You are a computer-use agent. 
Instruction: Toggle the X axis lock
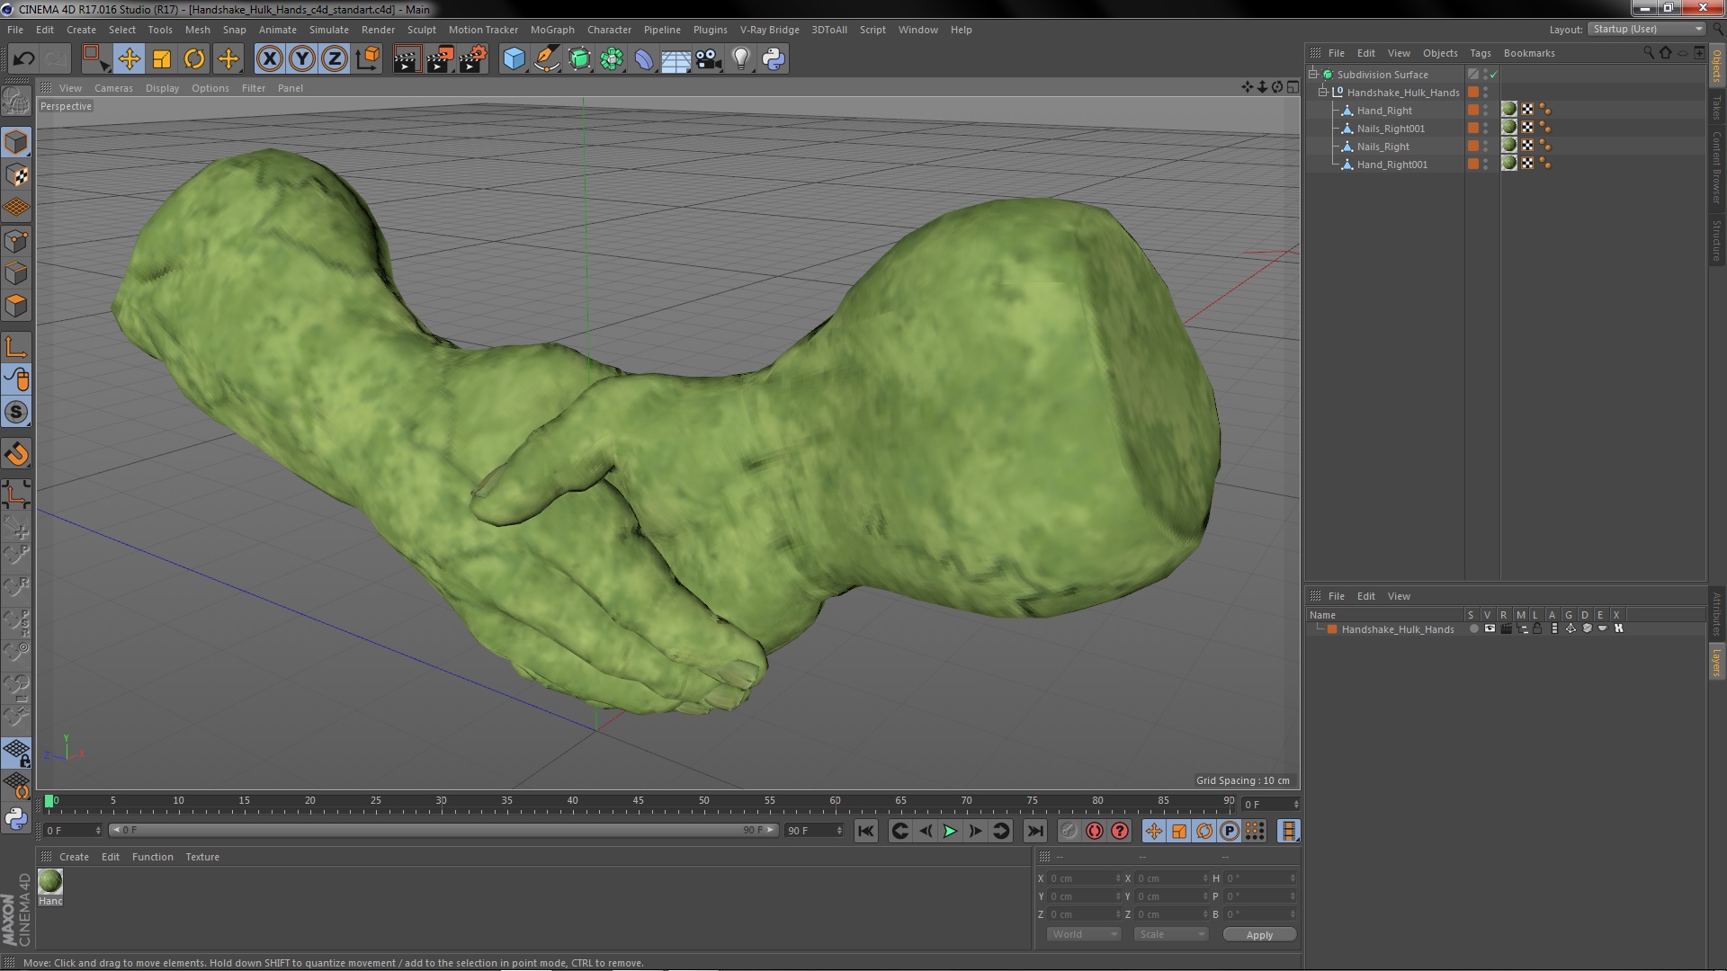coord(269,59)
